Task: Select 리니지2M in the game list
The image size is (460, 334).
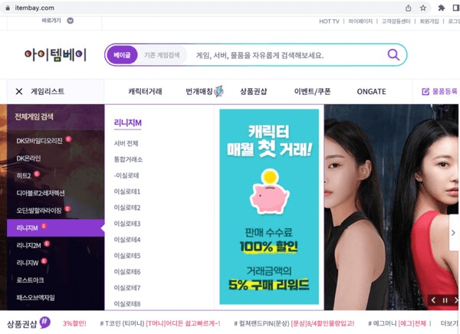Action: [29, 245]
